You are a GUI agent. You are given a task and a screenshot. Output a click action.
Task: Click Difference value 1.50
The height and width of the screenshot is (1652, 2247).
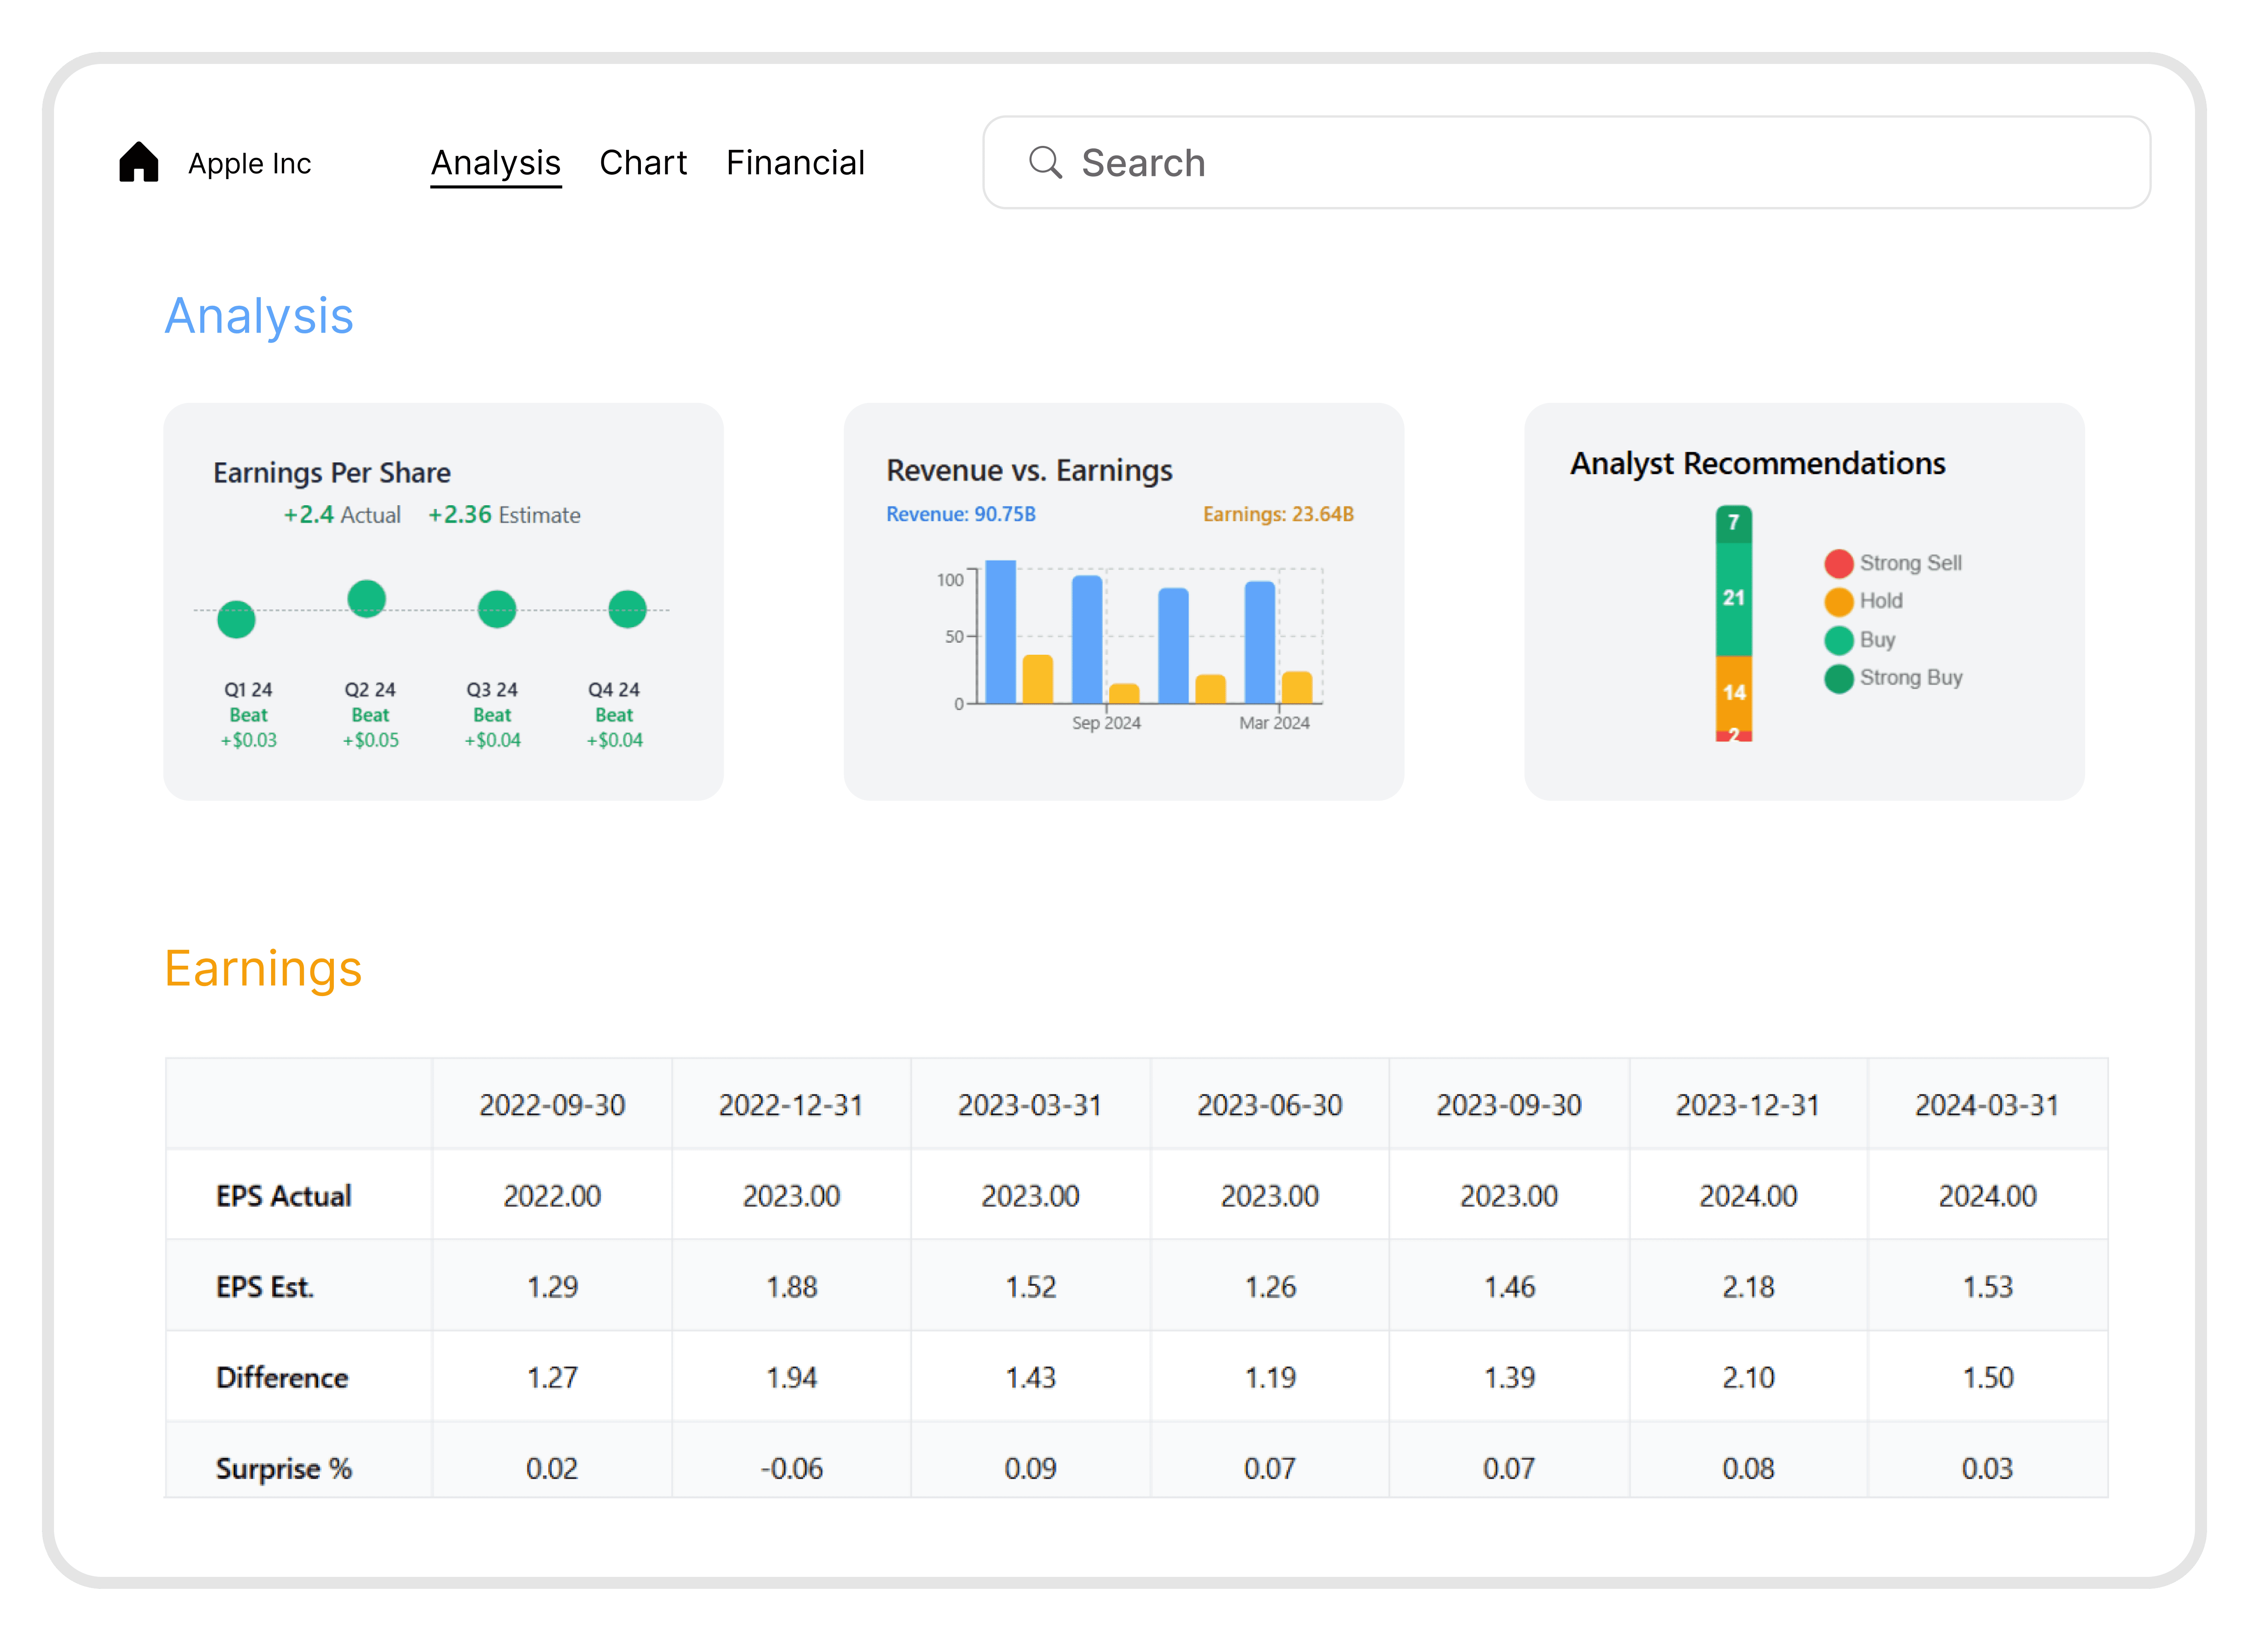[1987, 1378]
